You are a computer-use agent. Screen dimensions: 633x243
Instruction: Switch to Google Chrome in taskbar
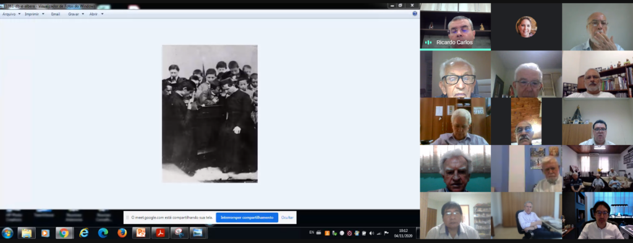point(64,233)
